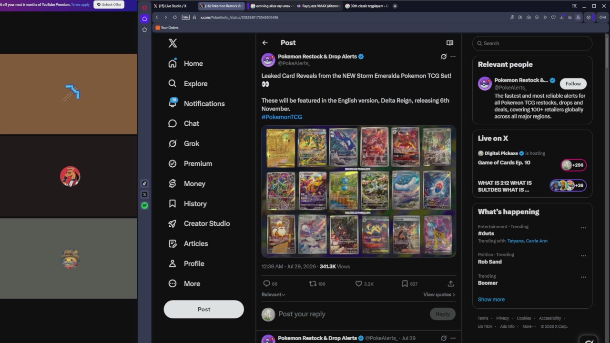Repost the tweet with 196 reposts

coord(317,283)
